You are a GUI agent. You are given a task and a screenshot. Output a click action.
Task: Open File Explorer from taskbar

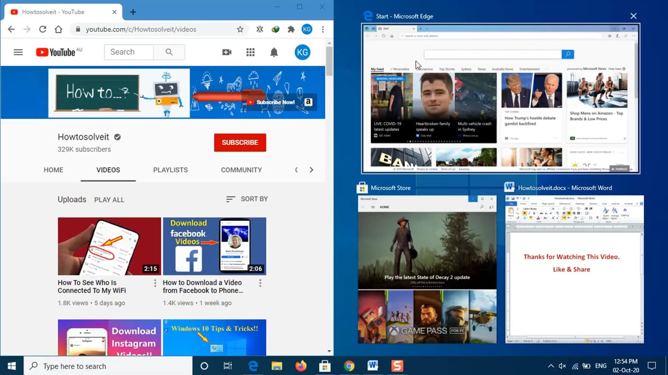(277, 366)
